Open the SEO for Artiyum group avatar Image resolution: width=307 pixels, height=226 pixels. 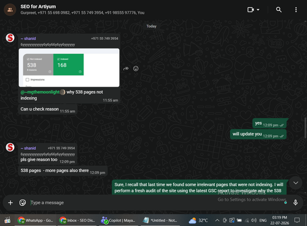coord(10,10)
